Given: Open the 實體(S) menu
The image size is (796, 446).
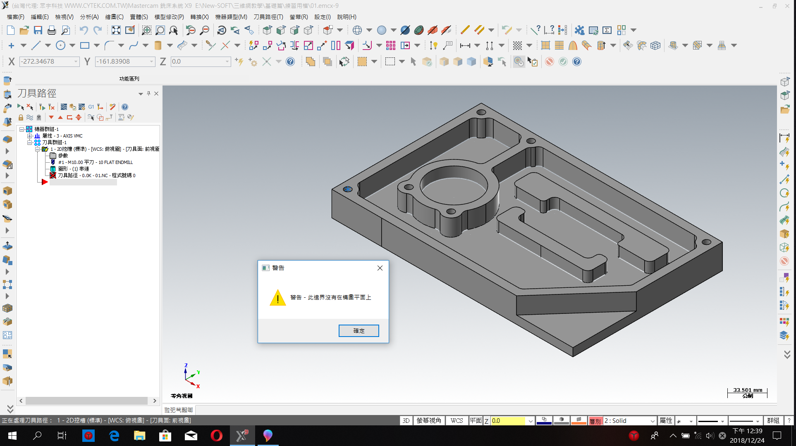Looking at the screenshot, I should (139, 17).
